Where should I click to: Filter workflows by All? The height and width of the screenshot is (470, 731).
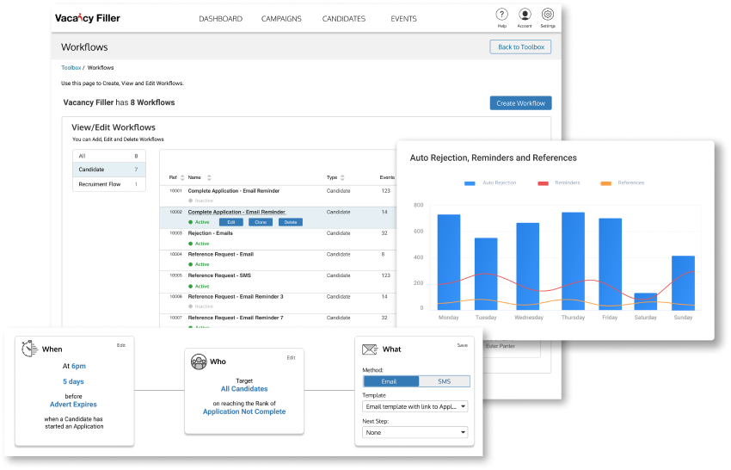109,156
